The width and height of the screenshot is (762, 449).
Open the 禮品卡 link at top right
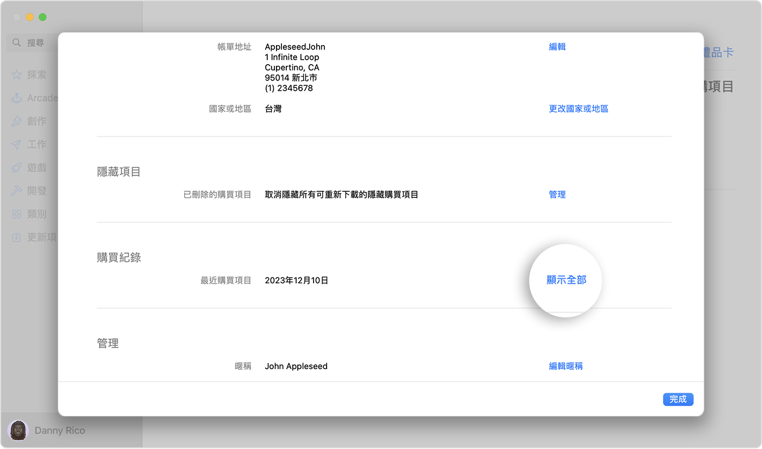point(718,53)
